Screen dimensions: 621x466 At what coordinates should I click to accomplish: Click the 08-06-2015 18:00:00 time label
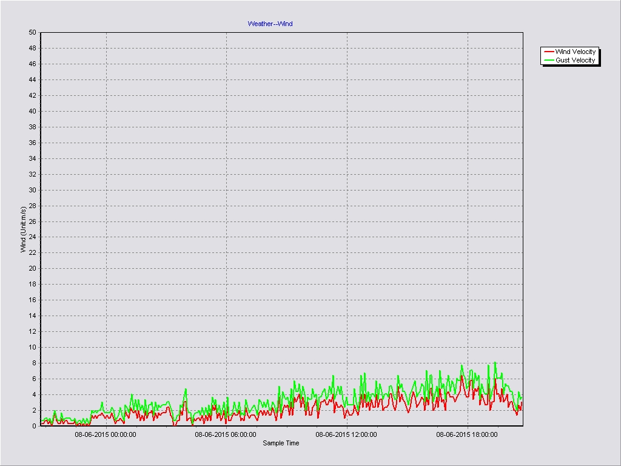click(x=467, y=434)
